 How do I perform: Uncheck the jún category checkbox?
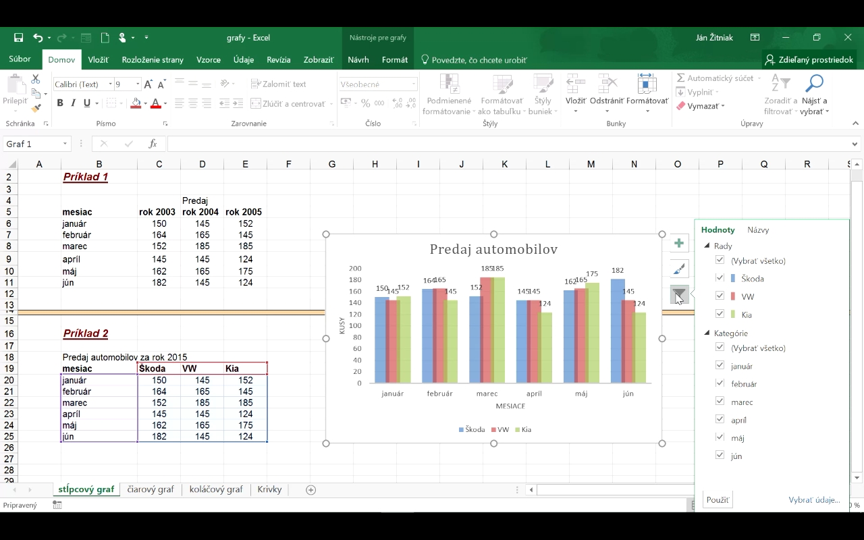pos(720,455)
